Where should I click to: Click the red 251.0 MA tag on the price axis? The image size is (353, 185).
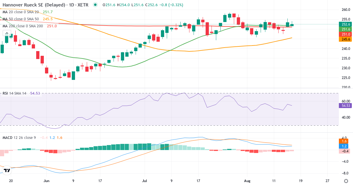346,34
